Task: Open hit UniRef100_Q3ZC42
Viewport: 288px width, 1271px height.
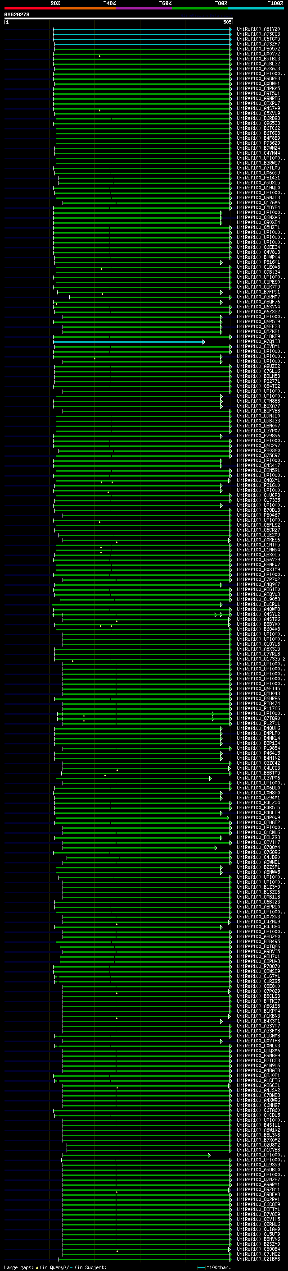Action: point(258,763)
